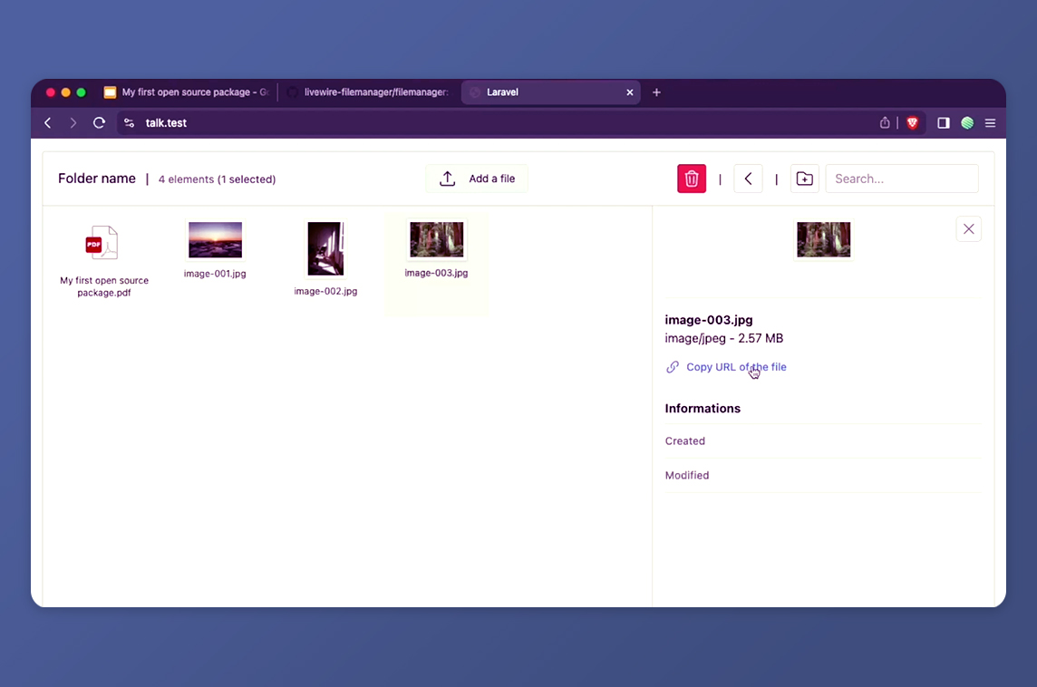
Task: Click the image-001.jpg file name
Action: 215,274
